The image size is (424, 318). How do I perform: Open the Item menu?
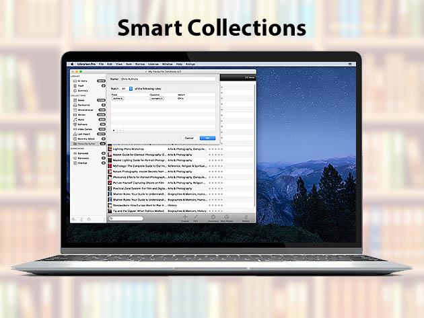click(129, 65)
